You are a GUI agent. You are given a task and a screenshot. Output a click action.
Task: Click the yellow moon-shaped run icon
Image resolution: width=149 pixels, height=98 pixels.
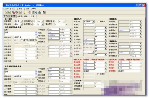24,12
